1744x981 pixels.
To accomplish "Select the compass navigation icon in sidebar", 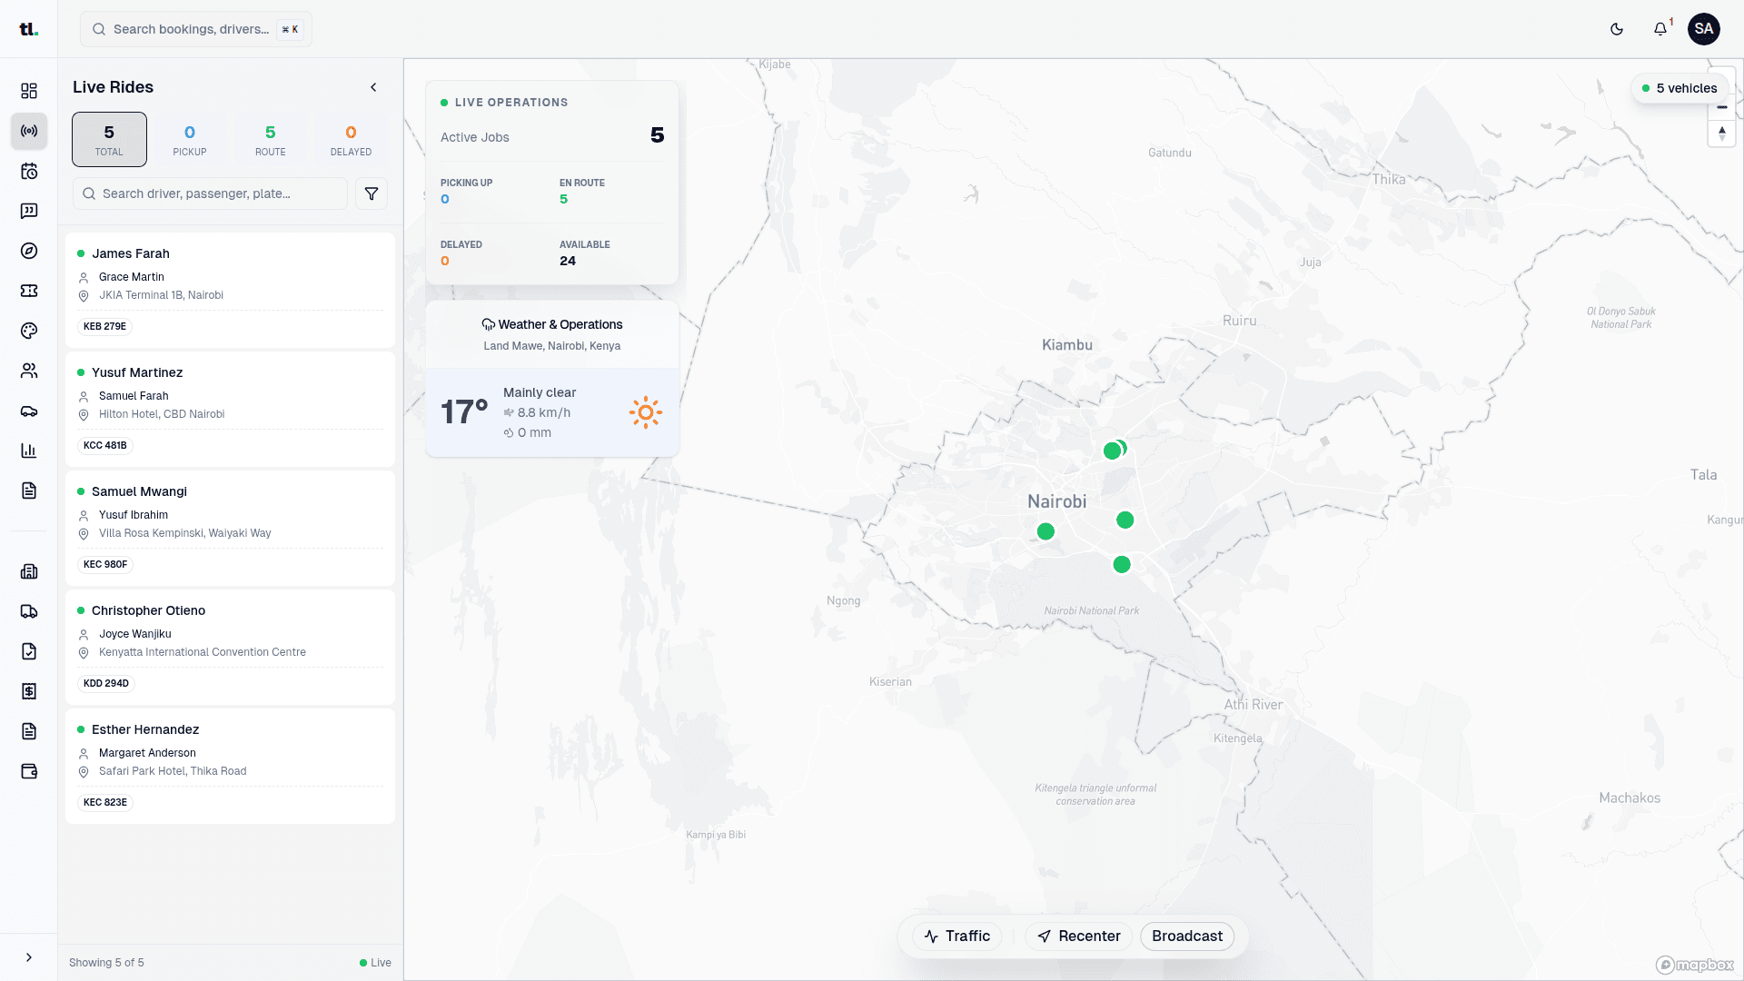I will (29, 251).
